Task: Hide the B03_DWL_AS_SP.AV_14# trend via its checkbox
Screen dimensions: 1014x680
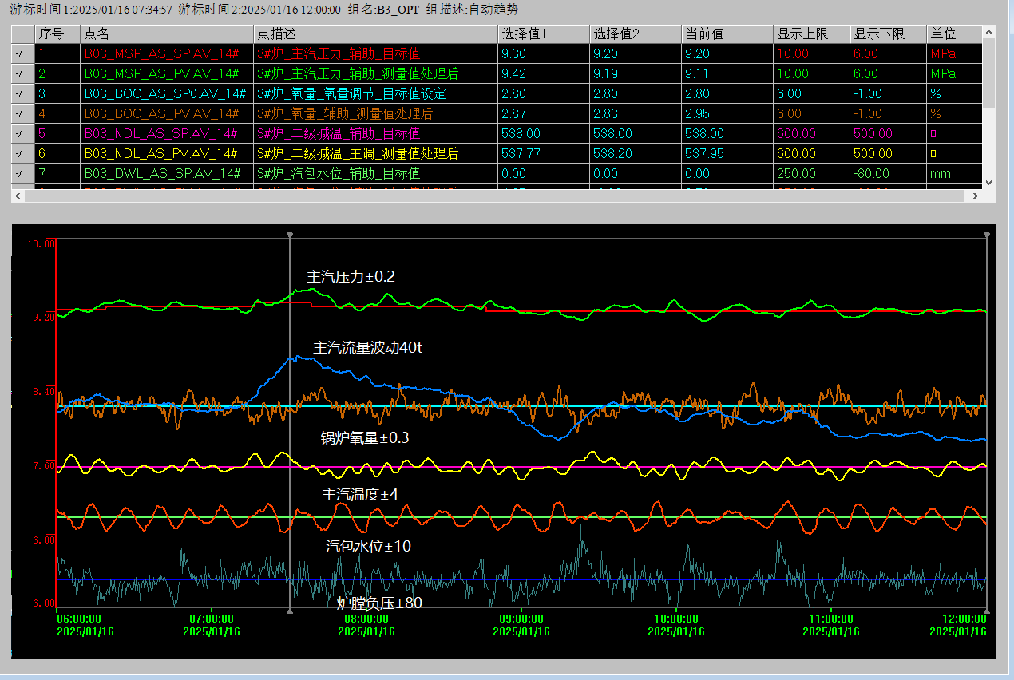Action: pos(19,173)
